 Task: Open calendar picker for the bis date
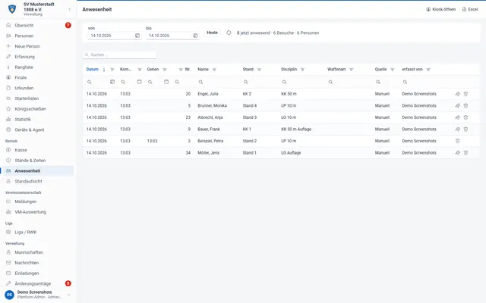[196, 36]
